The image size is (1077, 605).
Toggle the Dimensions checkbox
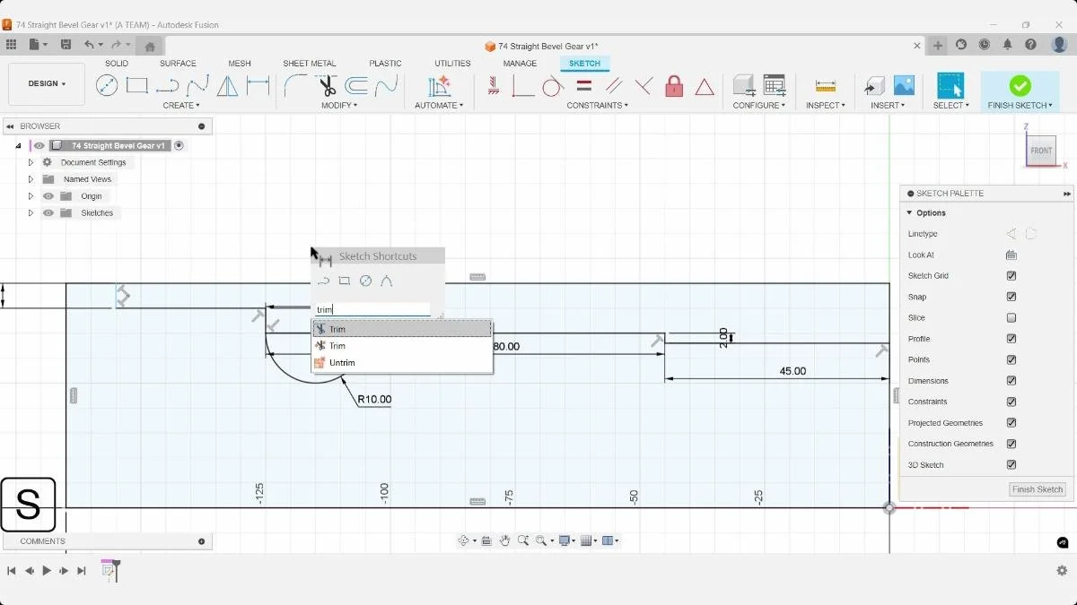(x=1011, y=381)
